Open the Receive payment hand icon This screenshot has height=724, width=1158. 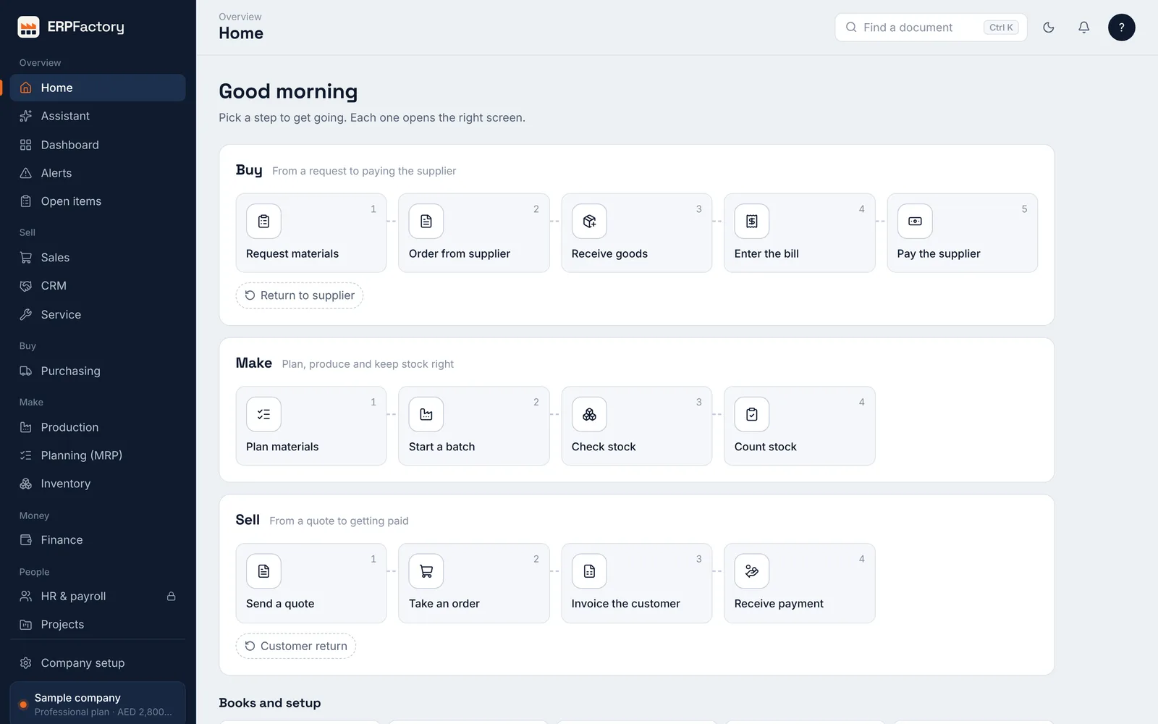(752, 571)
